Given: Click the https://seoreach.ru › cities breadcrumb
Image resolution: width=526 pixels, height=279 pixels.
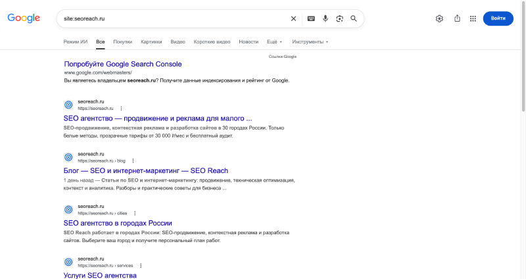Looking at the screenshot, I should [103, 213].
